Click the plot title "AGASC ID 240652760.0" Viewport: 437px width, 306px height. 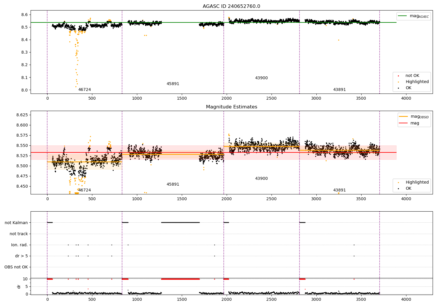[x=231, y=6]
